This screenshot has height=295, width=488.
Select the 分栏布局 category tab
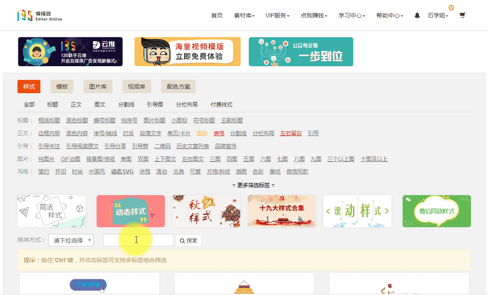click(x=187, y=105)
